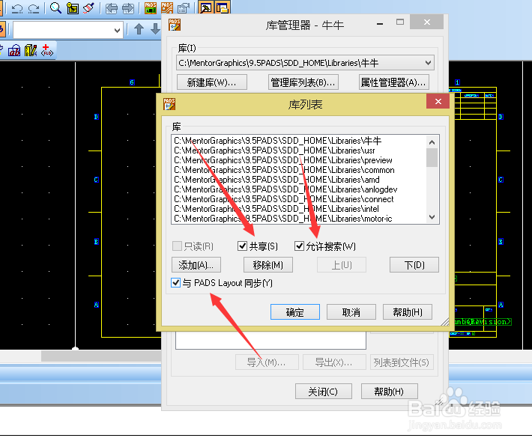Confirm with the 确定 button
532x444 pixels.
tap(295, 311)
